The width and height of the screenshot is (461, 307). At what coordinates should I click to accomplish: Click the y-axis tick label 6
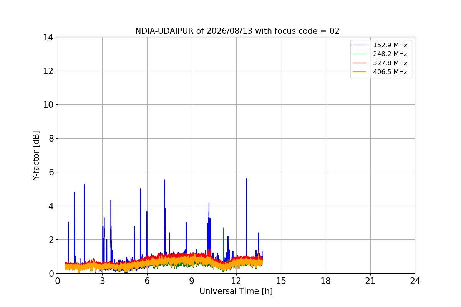tap(51, 172)
